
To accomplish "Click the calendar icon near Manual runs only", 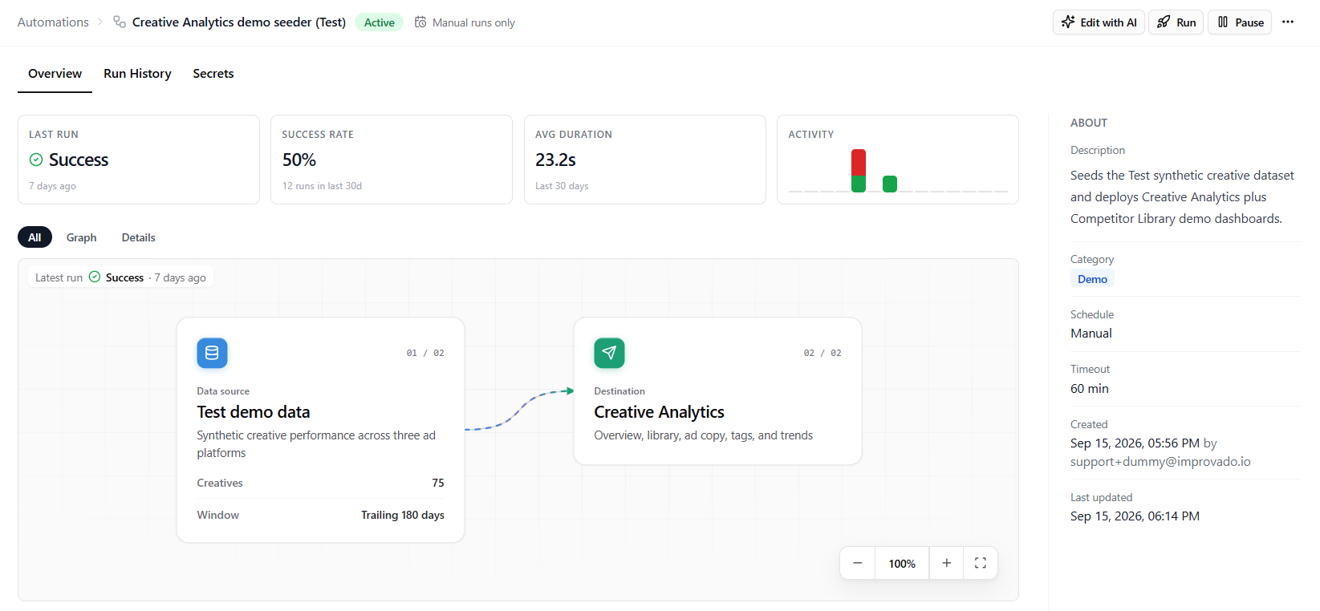I will click(420, 22).
